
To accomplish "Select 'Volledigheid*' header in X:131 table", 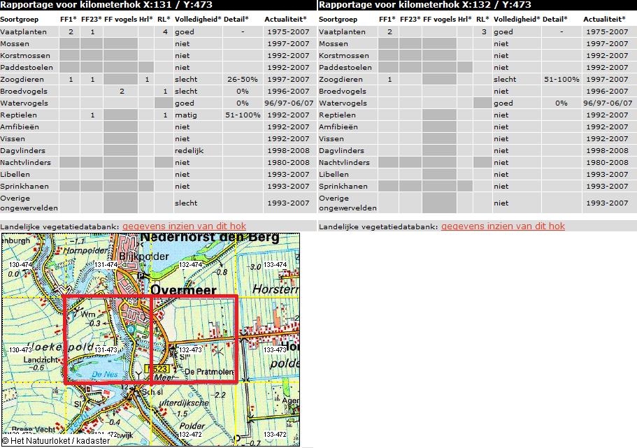I will (x=198, y=20).
